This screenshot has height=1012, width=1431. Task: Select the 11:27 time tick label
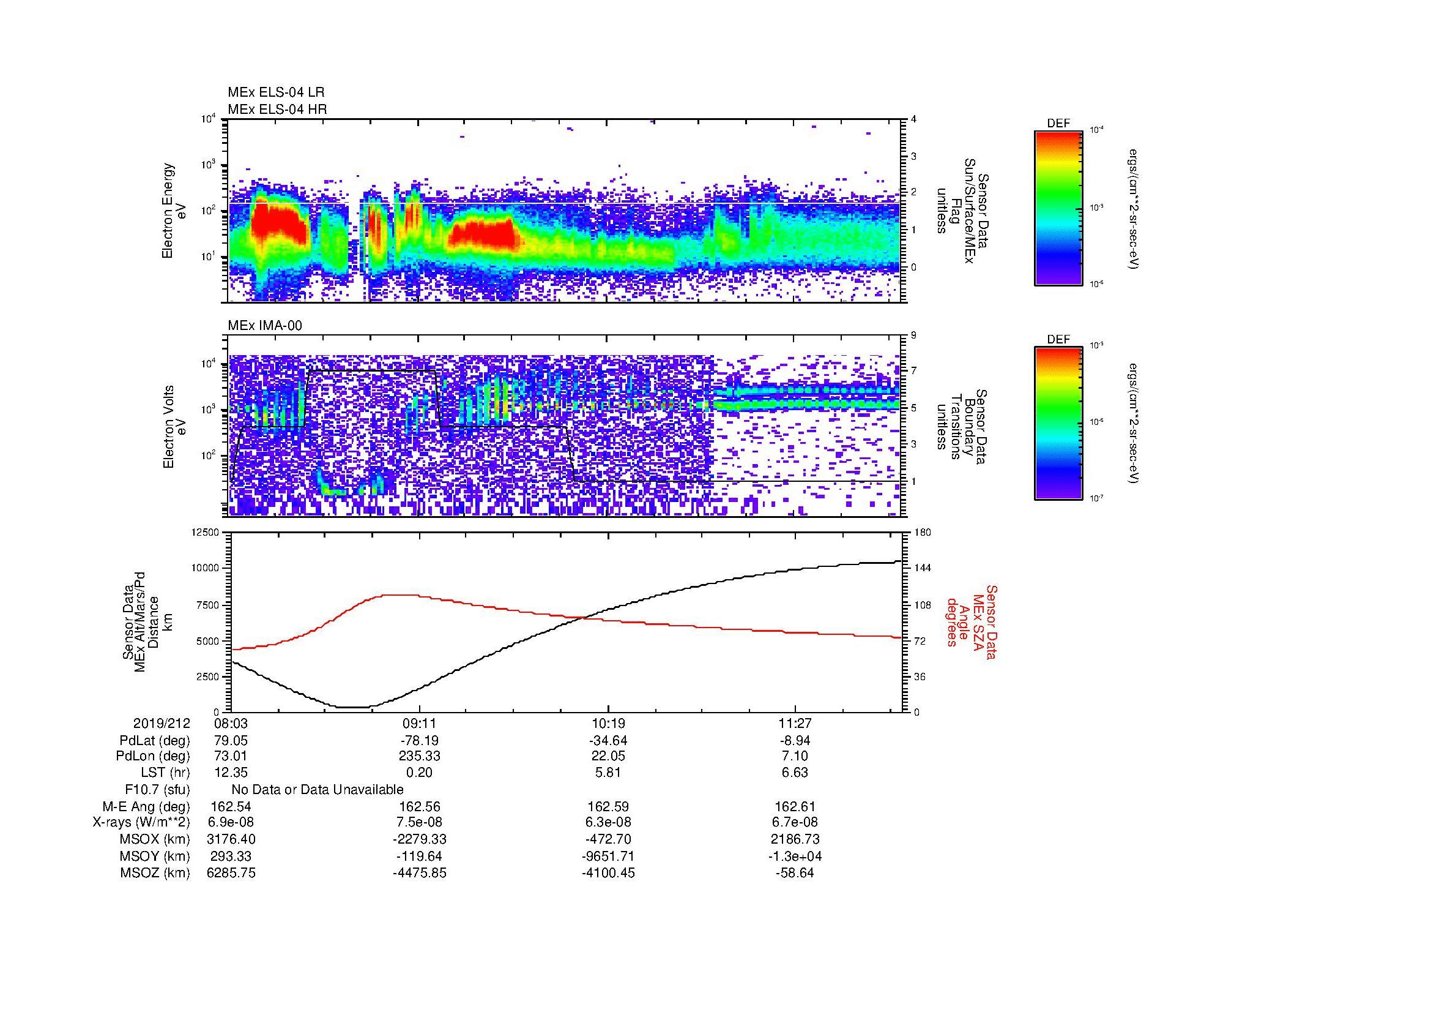click(x=795, y=723)
